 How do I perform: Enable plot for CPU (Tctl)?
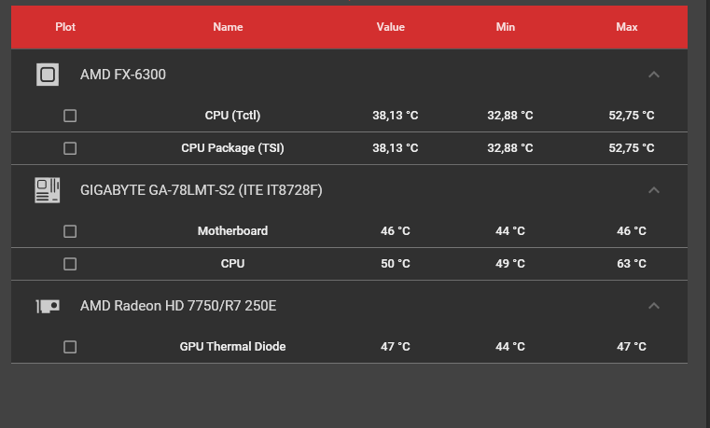tap(70, 116)
